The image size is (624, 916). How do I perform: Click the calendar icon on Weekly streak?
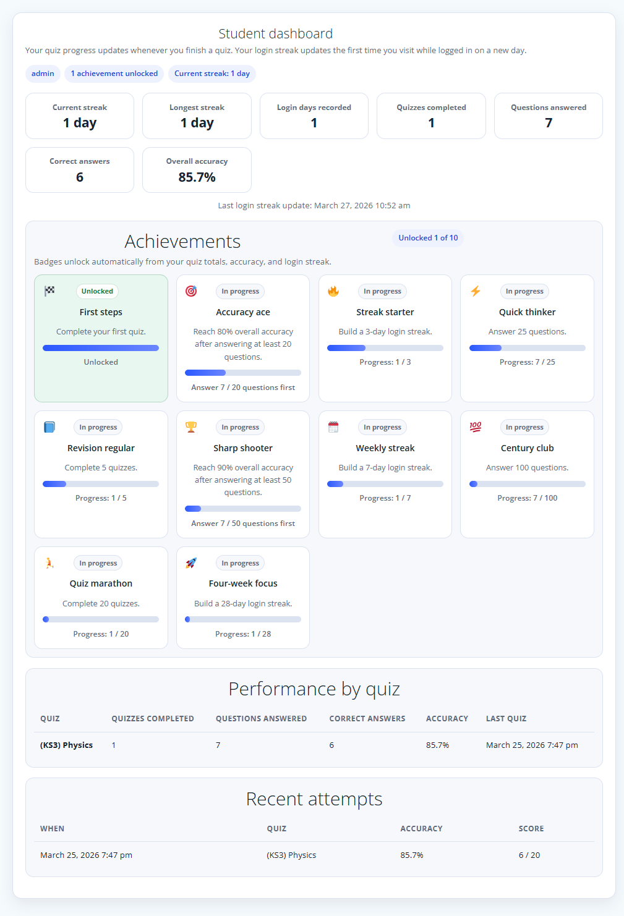click(333, 427)
